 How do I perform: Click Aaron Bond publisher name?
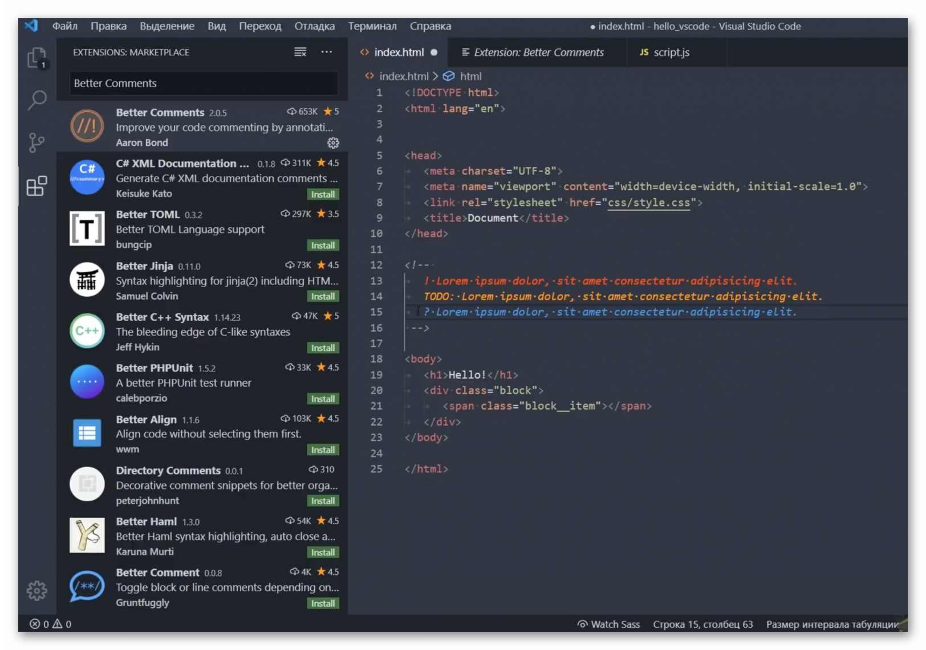142,142
